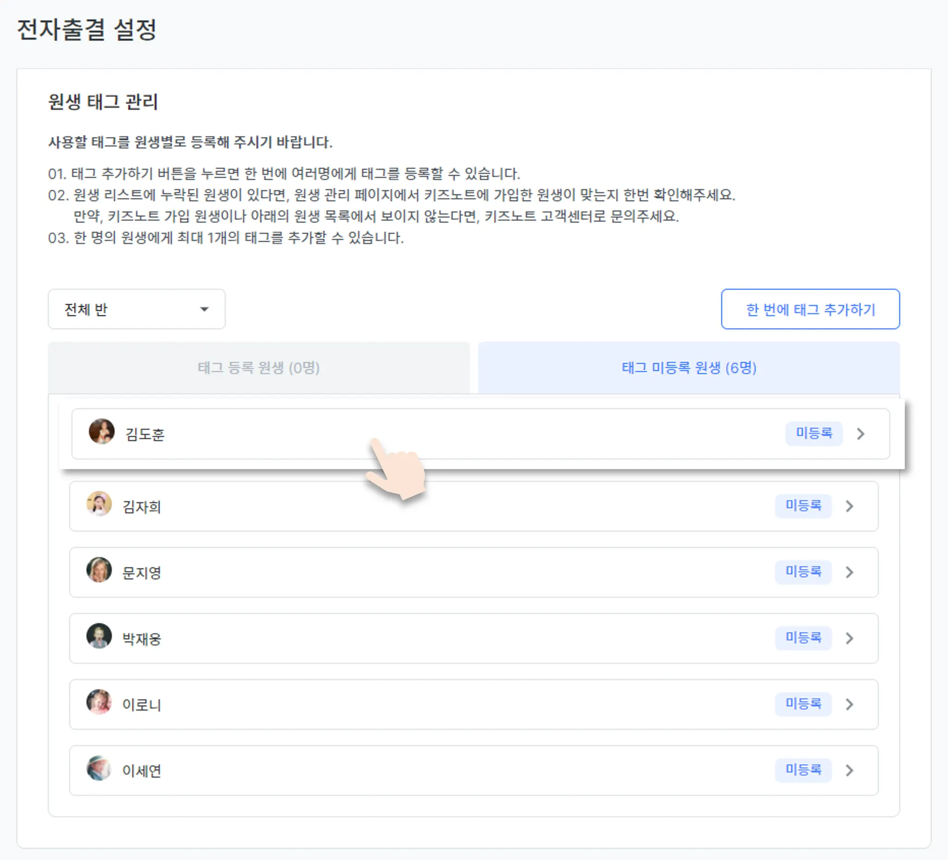948x860 pixels.
Task: Click chevron arrow beside 이세연's 미등록 badge
Action: 849,770
